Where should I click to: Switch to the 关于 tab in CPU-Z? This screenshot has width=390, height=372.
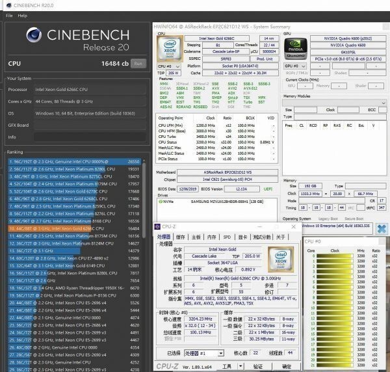click(280, 237)
